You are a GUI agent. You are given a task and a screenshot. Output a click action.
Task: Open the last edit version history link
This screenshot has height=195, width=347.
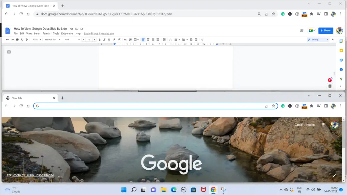[x=99, y=34]
